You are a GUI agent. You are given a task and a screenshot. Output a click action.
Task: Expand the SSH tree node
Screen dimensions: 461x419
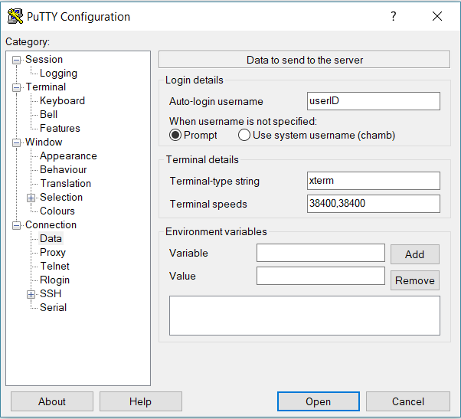coord(31,294)
